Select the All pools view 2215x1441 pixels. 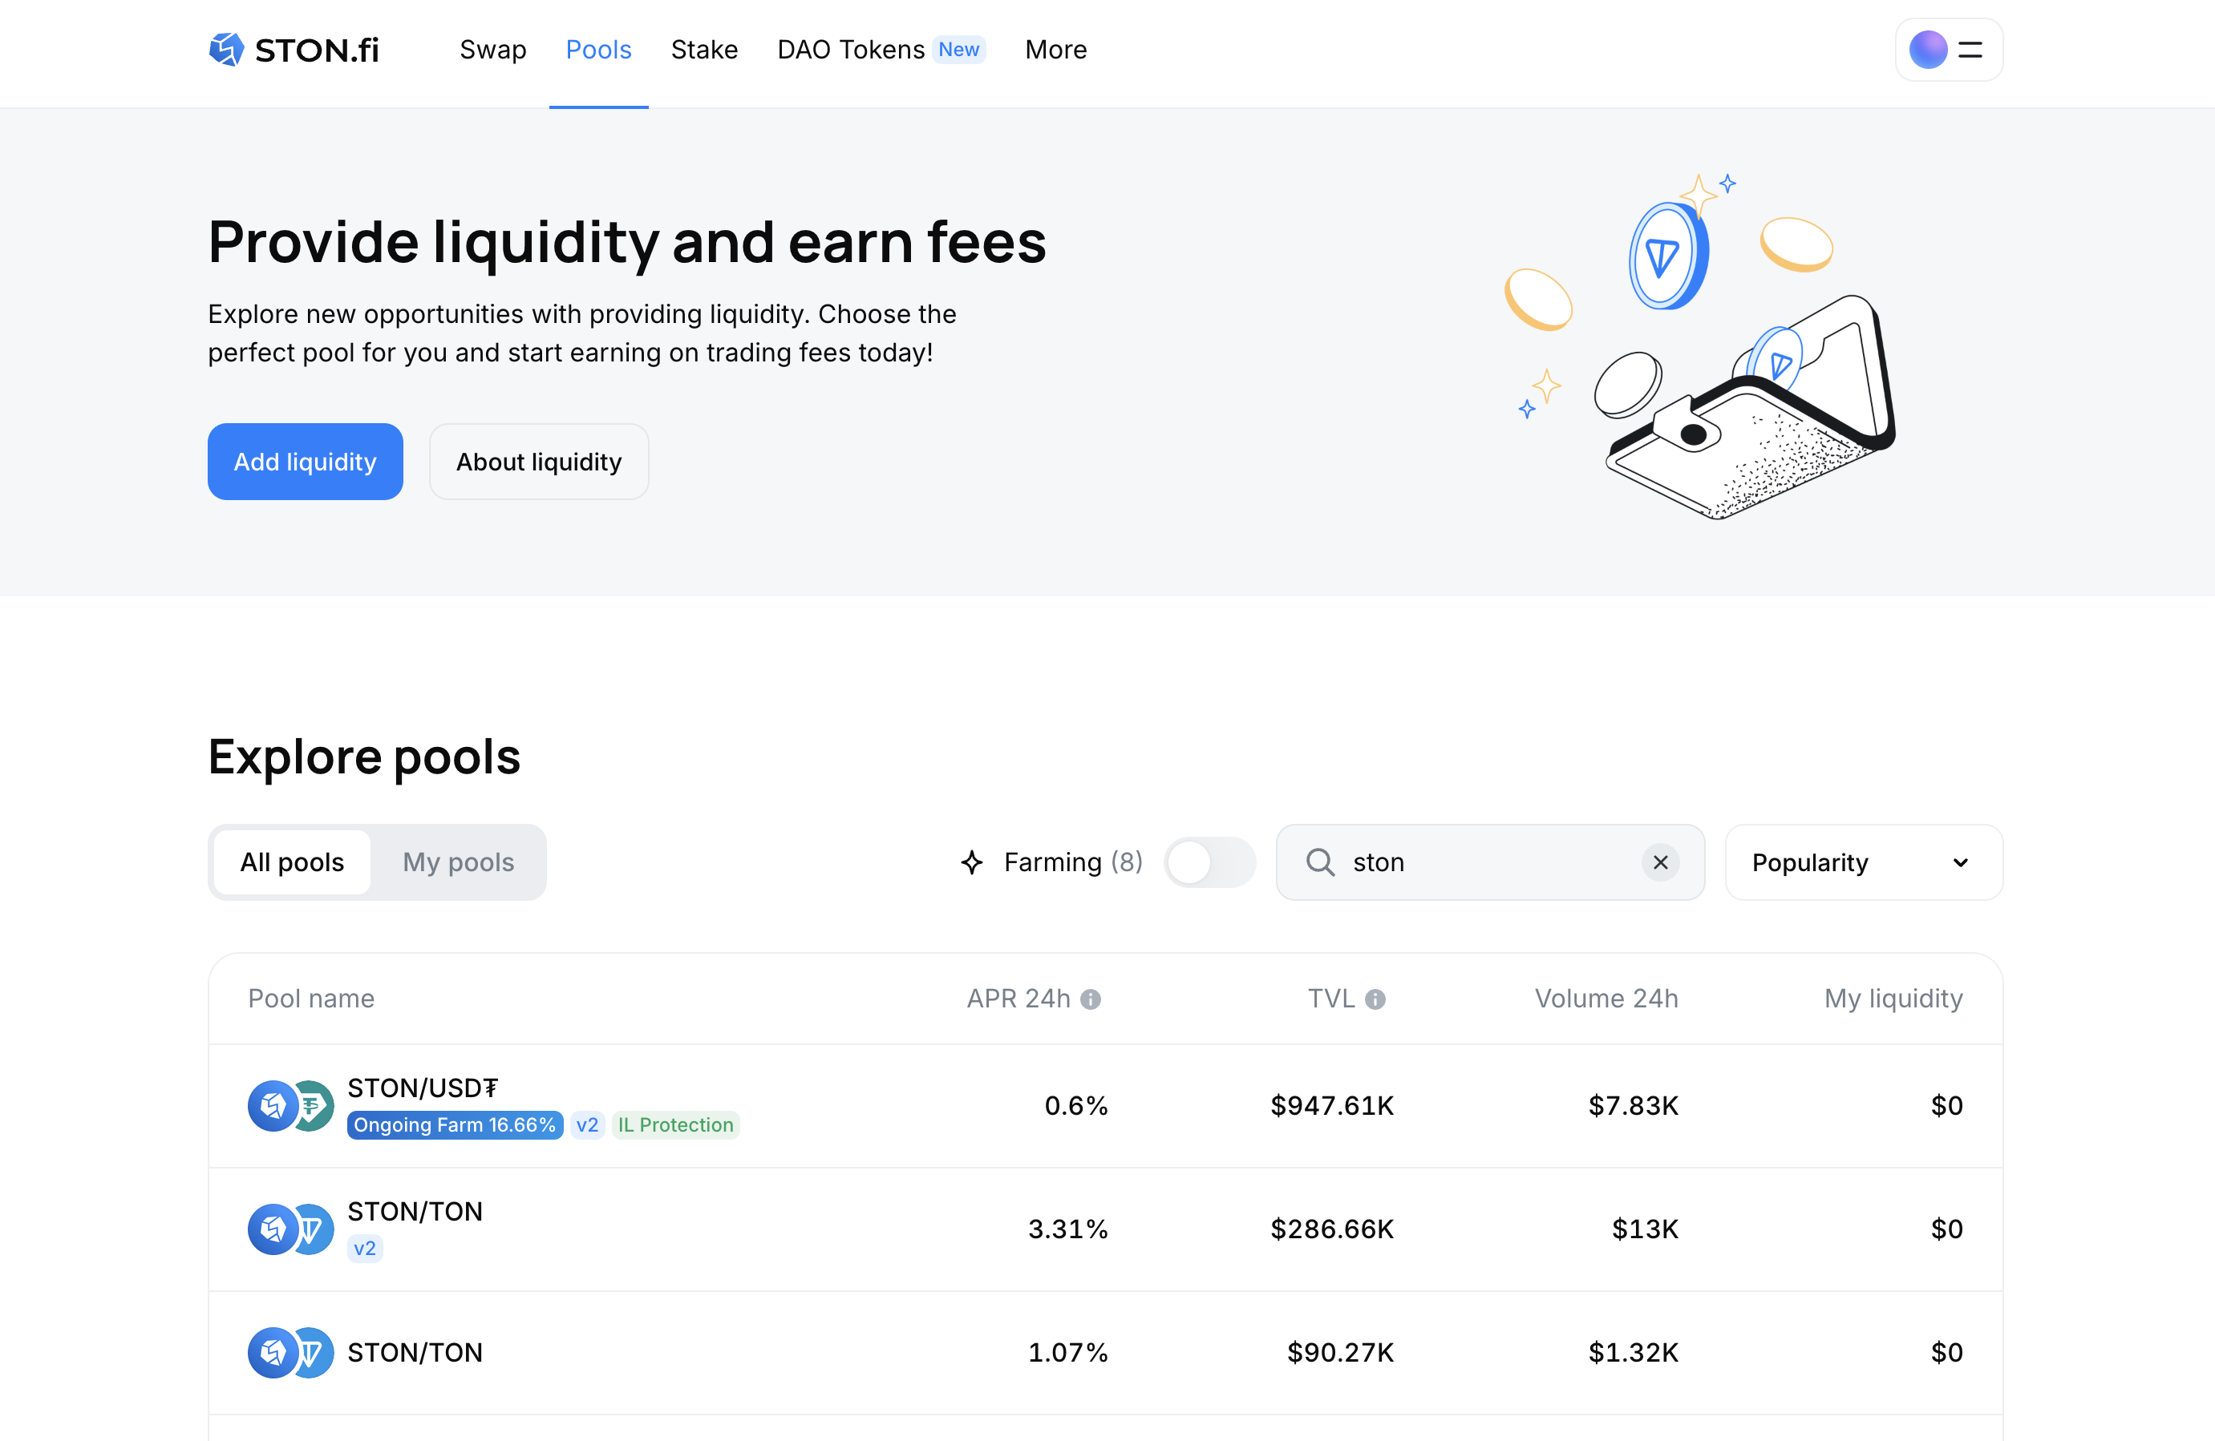click(x=292, y=862)
